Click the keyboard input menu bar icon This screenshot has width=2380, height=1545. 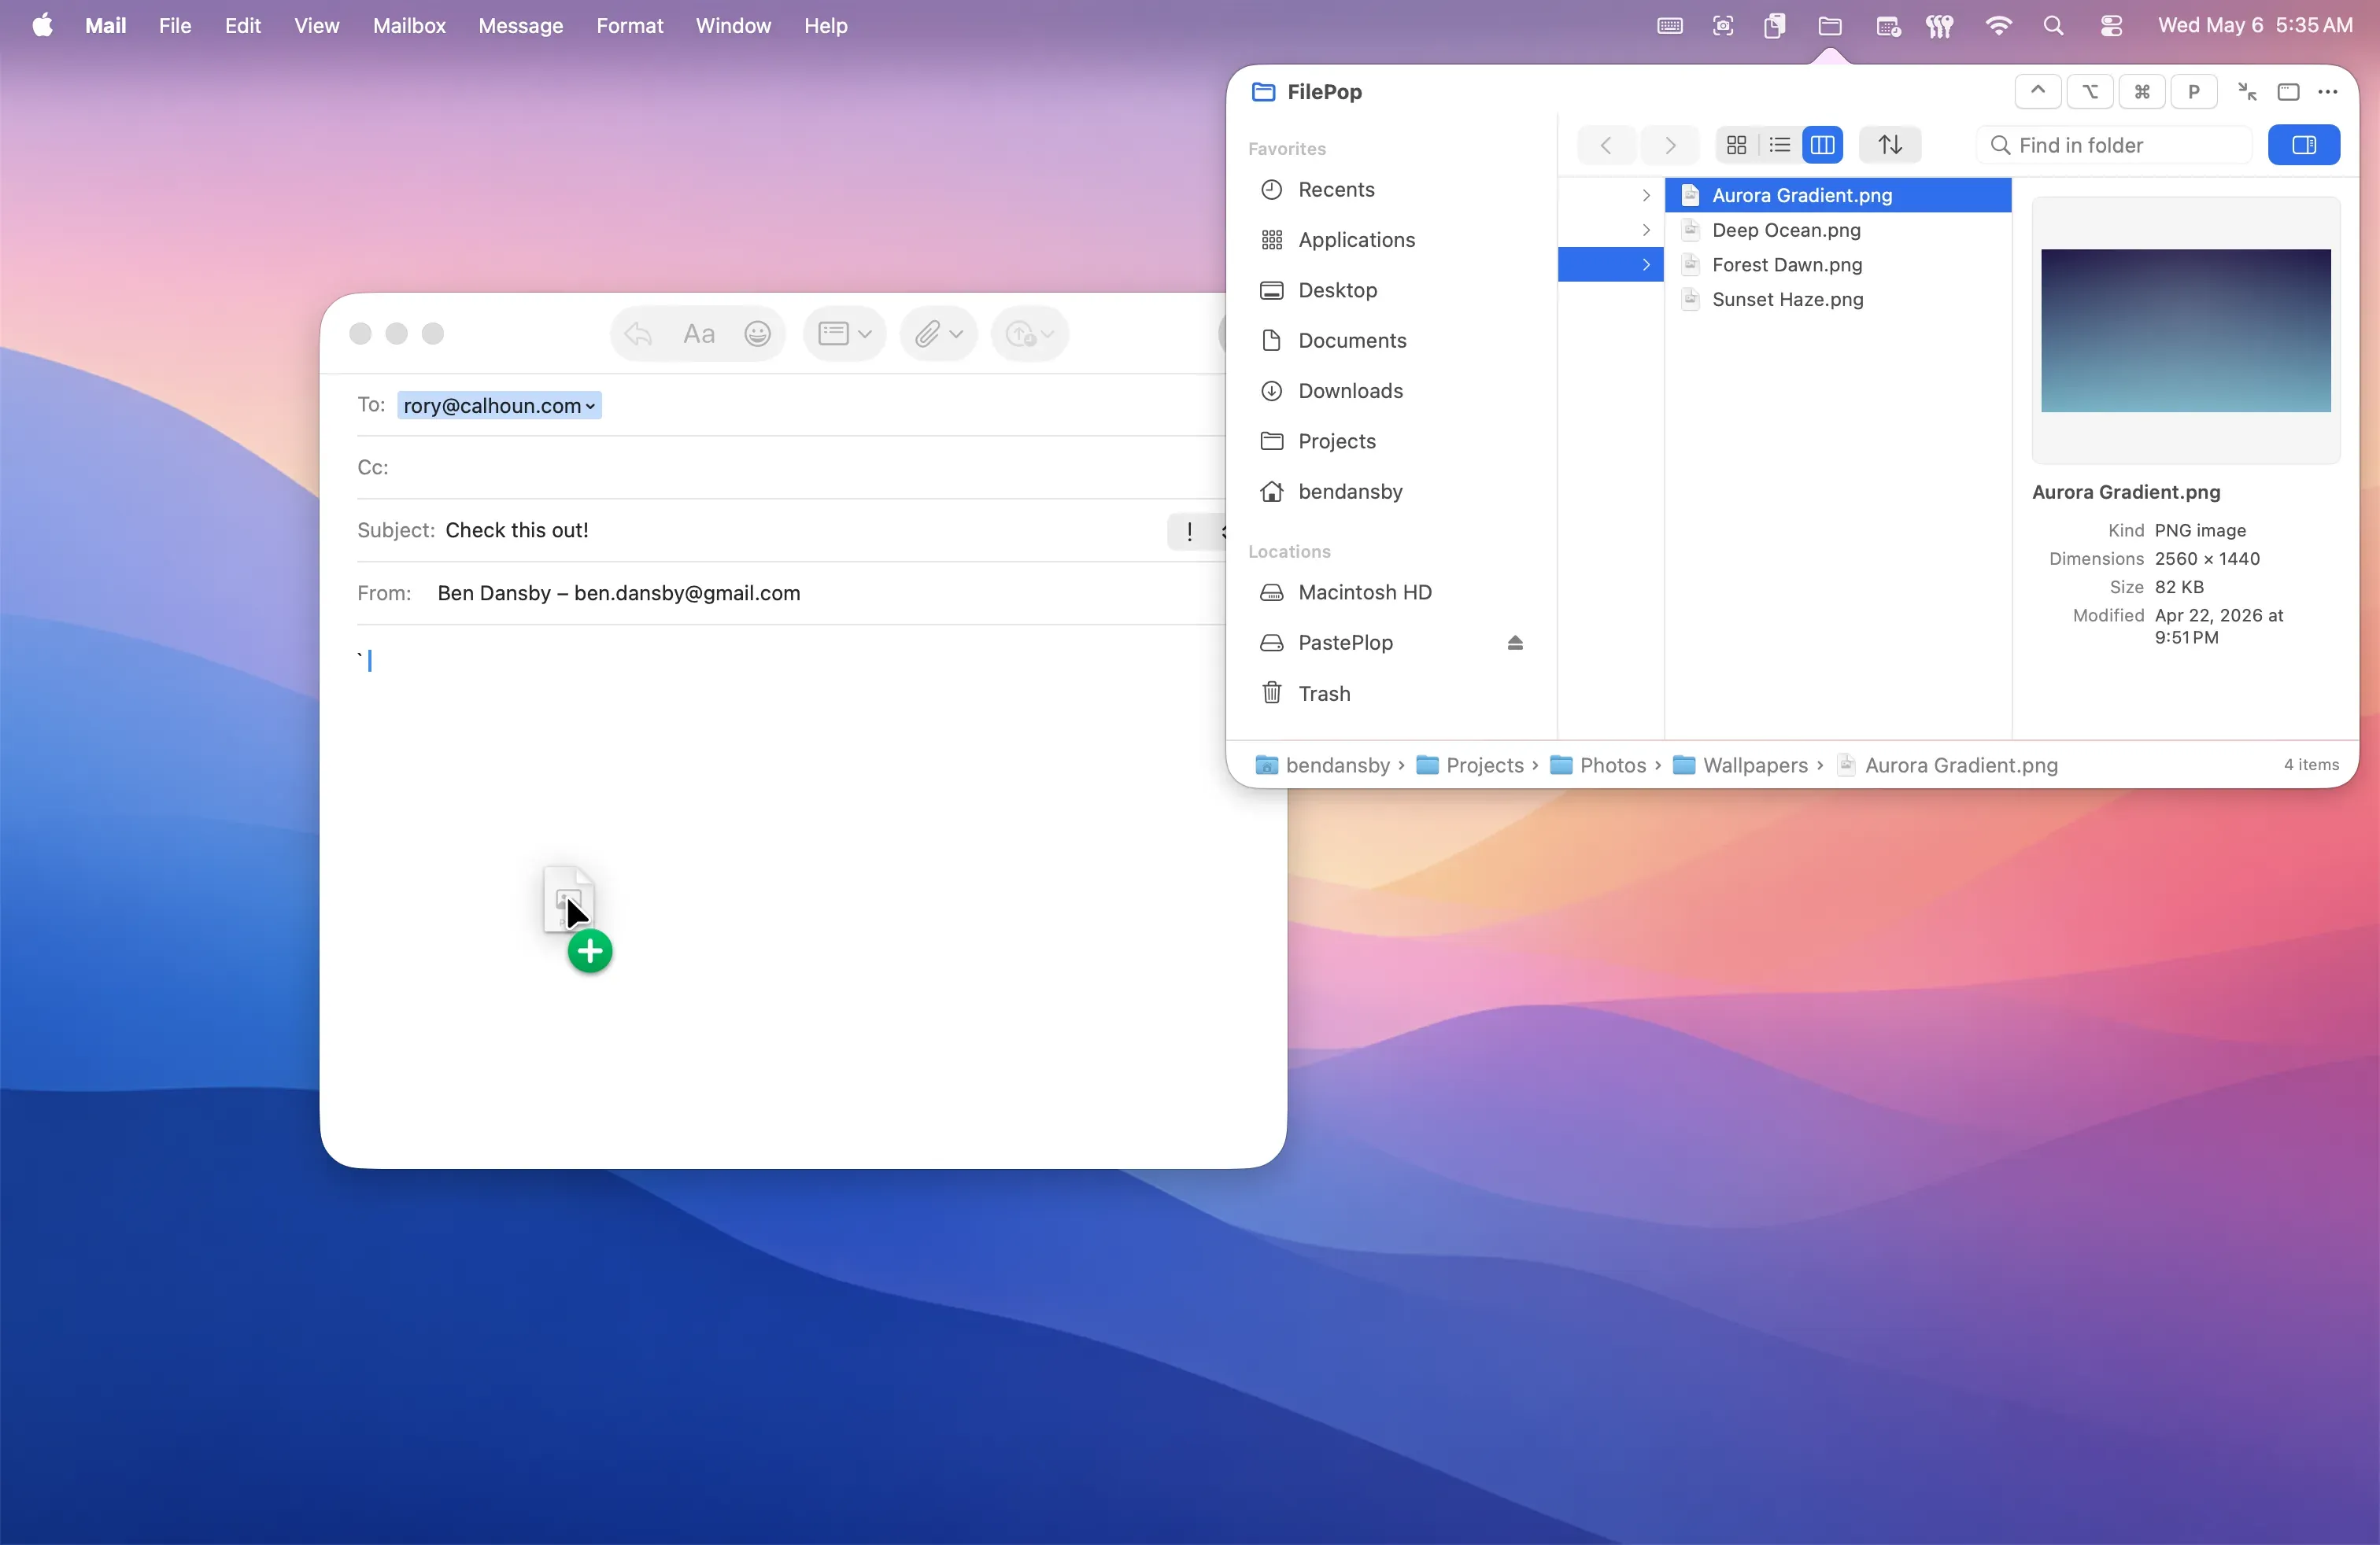[1669, 26]
